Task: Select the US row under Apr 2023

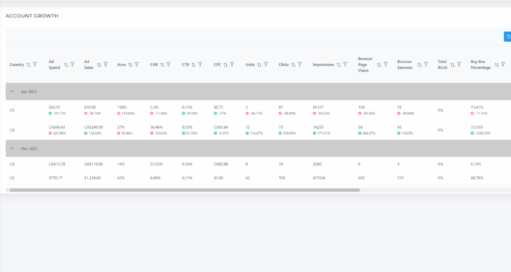Action: pos(258,110)
